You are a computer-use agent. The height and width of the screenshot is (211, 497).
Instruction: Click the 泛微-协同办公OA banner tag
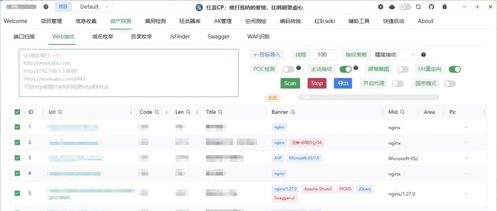pos(307,143)
